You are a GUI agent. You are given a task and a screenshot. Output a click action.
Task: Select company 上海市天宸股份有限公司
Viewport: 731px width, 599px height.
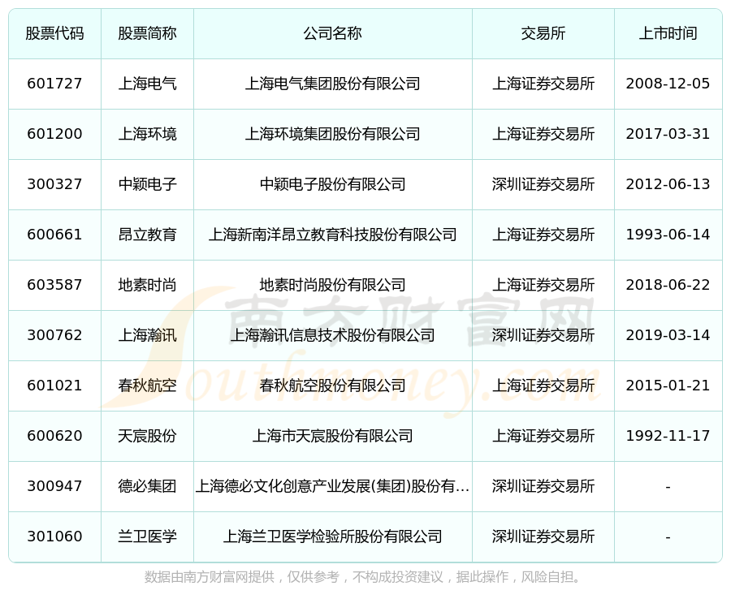333,436
